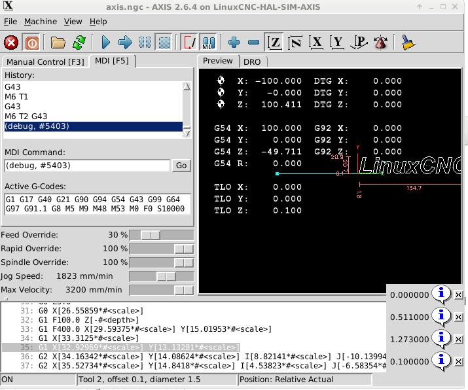The height and width of the screenshot is (390, 468).
Task: Pause program execution icon
Action: 145,43
